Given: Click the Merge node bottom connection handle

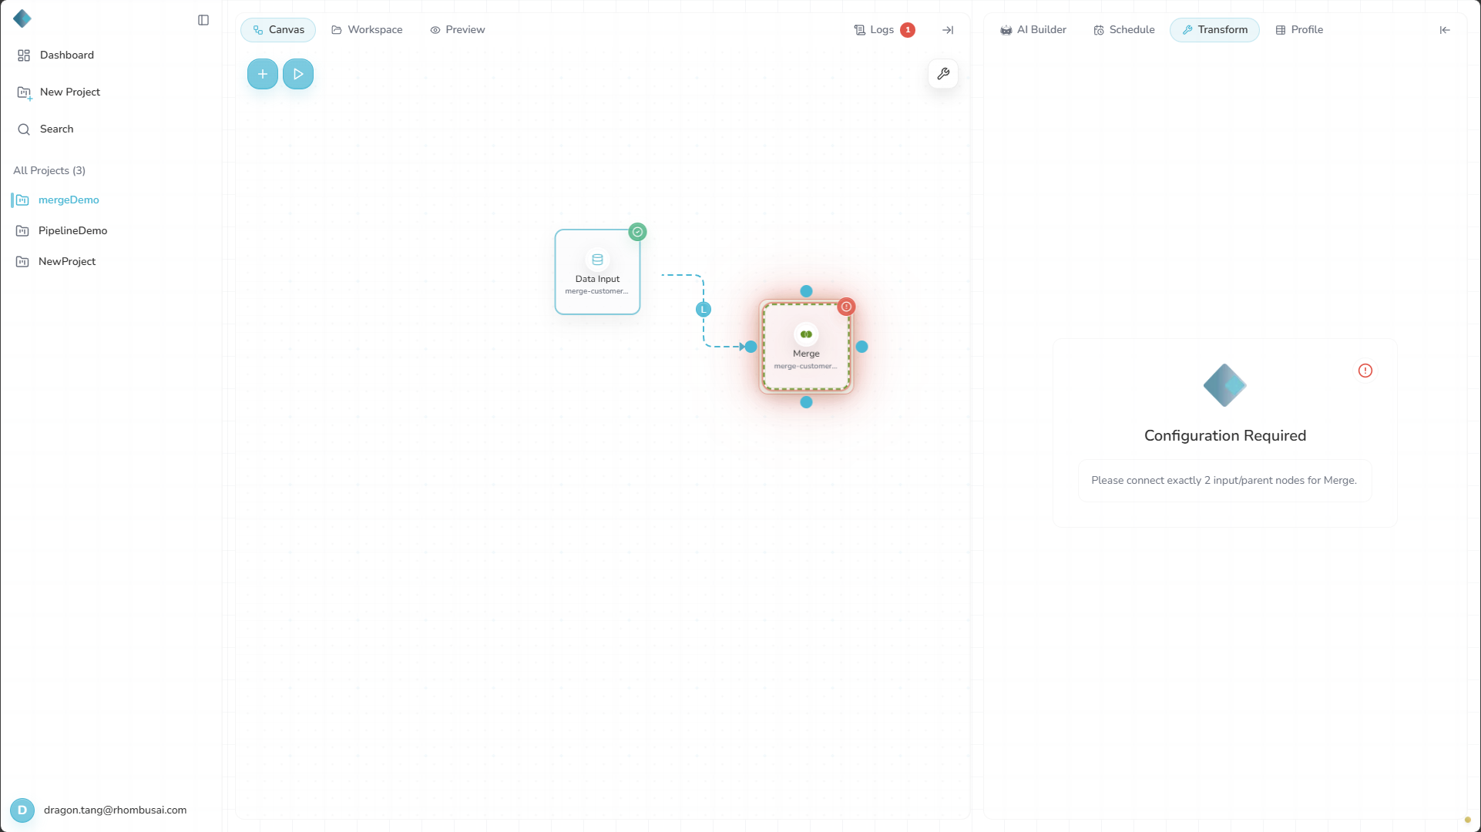Looking at the screenshot, I should pos(806,402).
